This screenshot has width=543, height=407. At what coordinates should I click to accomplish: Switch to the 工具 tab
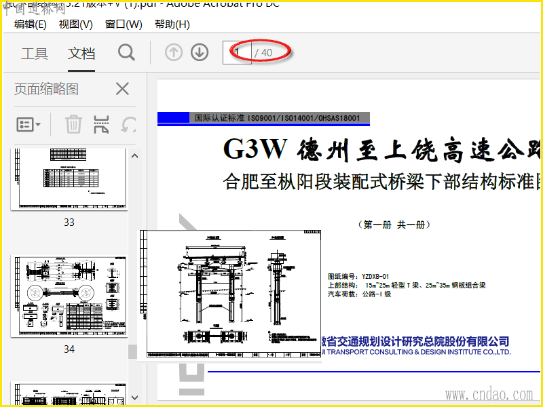click(x=35, y=54)
